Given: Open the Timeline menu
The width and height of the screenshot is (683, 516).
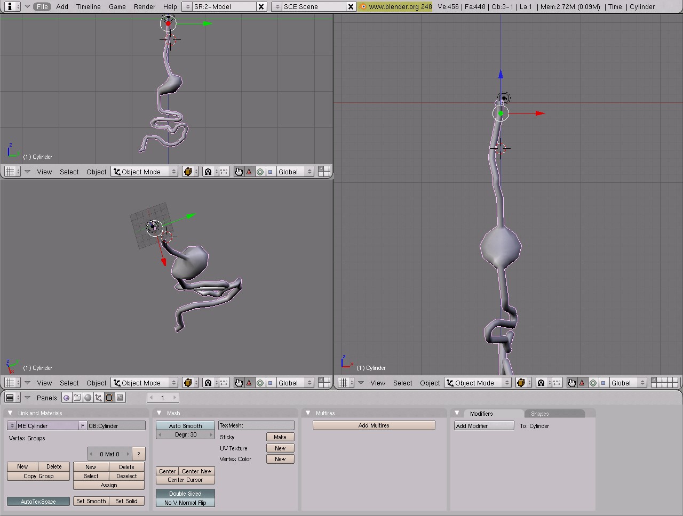Looking at the screenshot, I should click(89, 7).
